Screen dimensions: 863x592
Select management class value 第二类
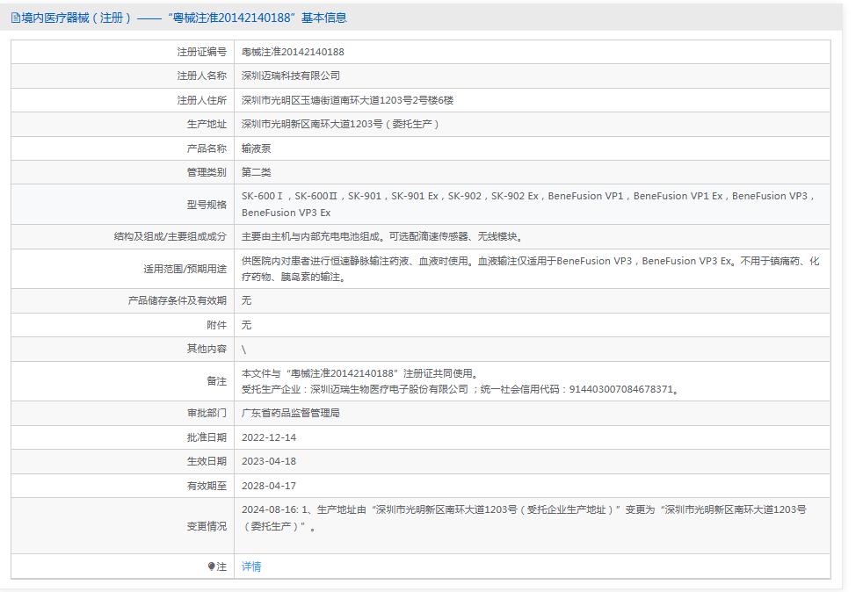click(x=256, y=171)
